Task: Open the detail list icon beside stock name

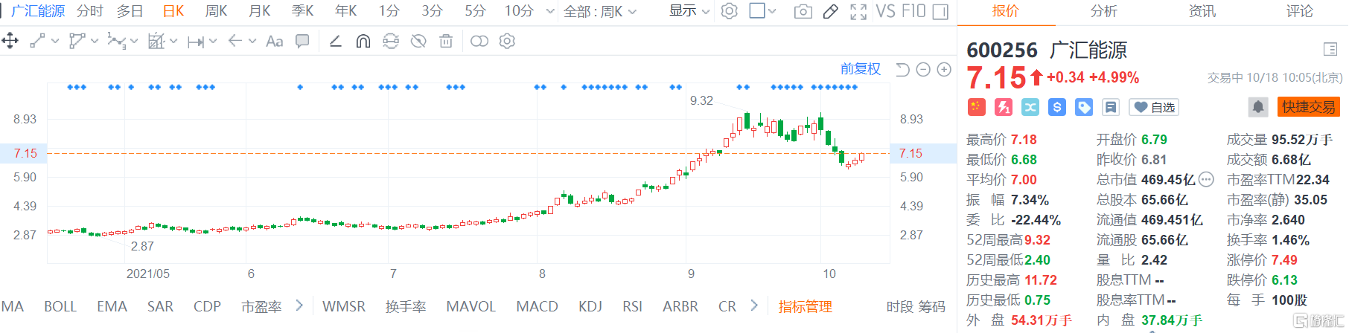Action: tap(1330, 49)
